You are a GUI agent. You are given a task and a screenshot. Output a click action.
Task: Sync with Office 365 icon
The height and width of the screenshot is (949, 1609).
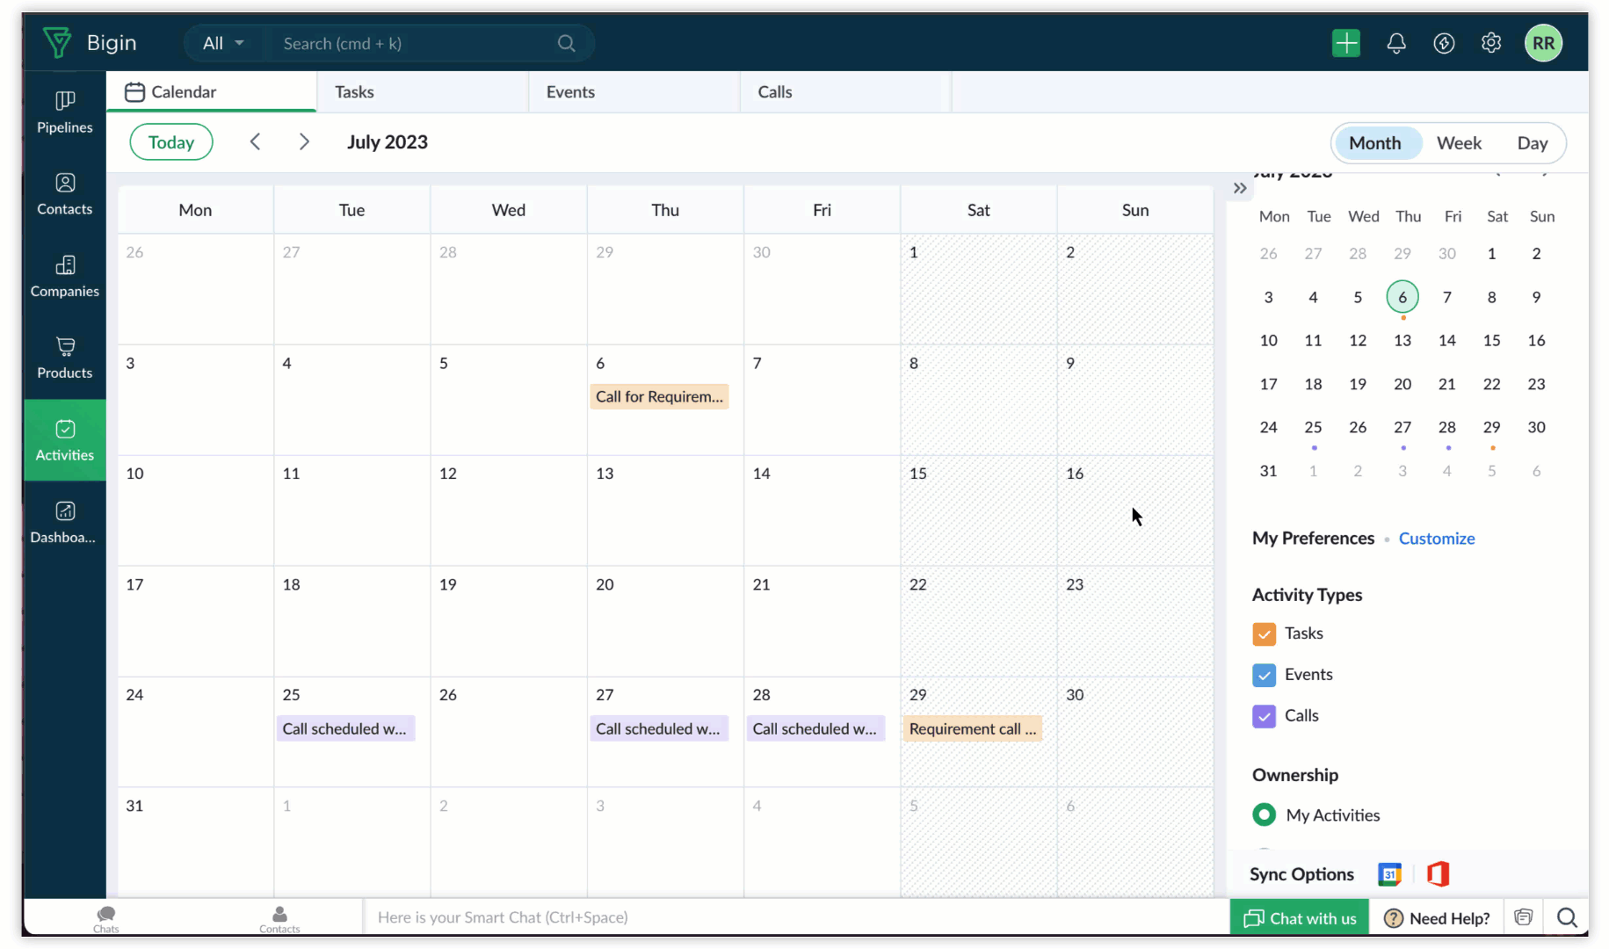tap(1438, 874)
